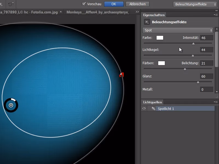This screenshot has height=164, width=219.
Task: Click the red rotation handle on the light ellipse
Action: [x=122, y=75]
